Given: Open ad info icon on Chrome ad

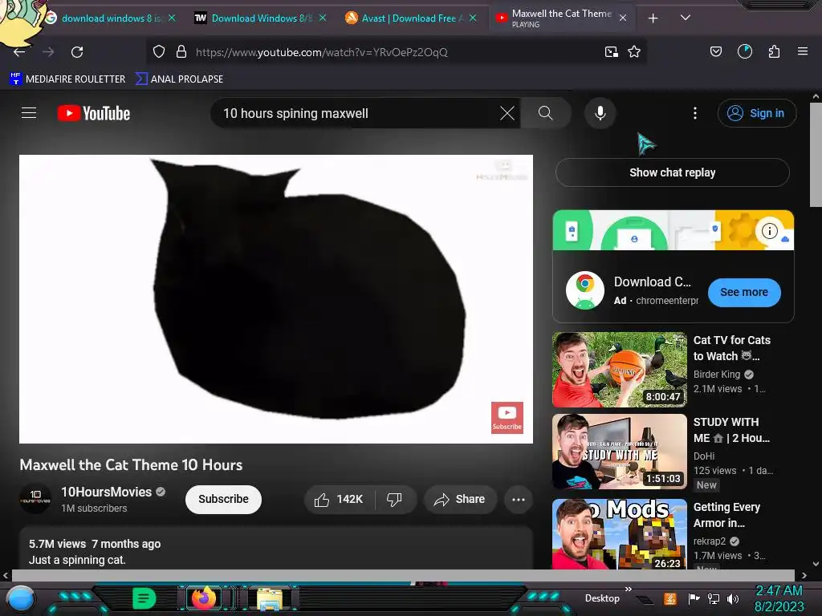Looking at the screenshot, I should click(x=769, y=230).
